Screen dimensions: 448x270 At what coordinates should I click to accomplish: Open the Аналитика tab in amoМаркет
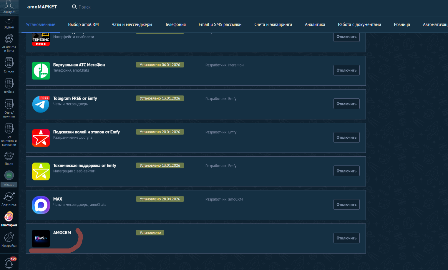315,24
